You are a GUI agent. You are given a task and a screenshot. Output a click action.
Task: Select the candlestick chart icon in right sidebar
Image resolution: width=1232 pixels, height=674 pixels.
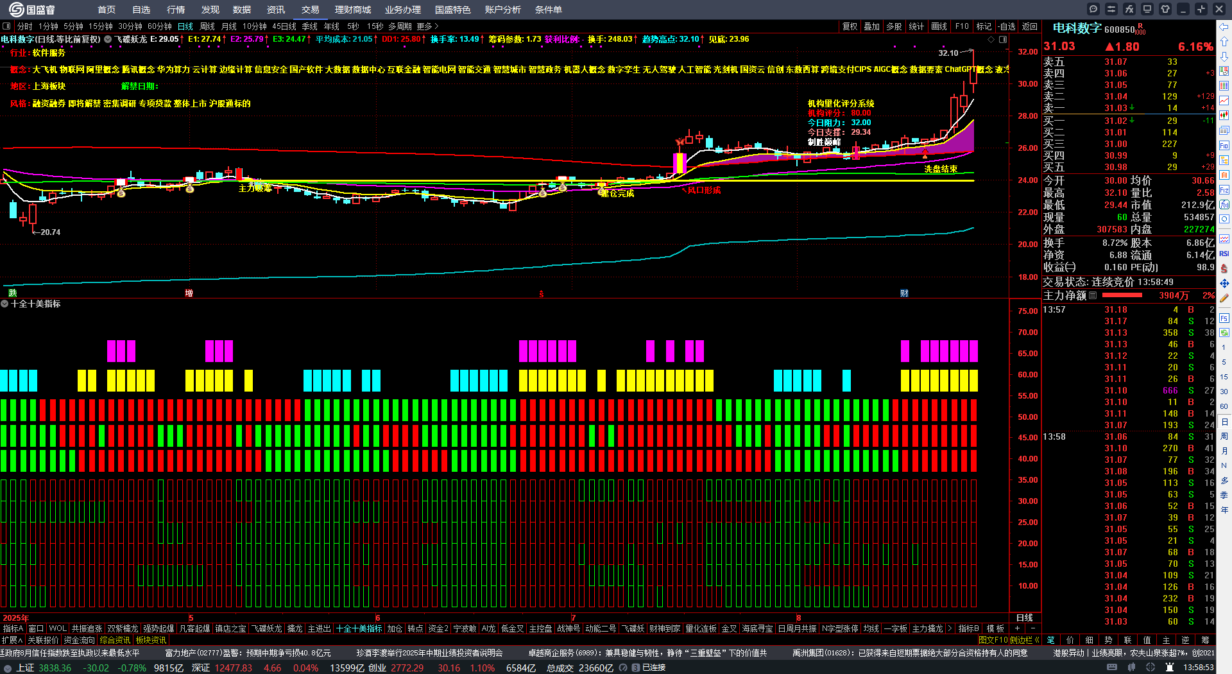click(x=1224, y=116)
